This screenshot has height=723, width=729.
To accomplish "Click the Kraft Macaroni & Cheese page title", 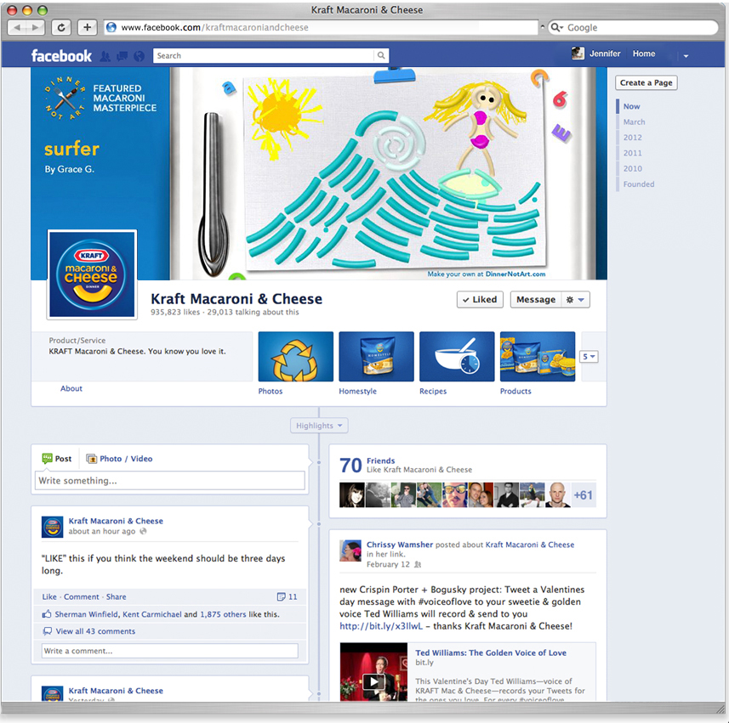I will (236, 298).
